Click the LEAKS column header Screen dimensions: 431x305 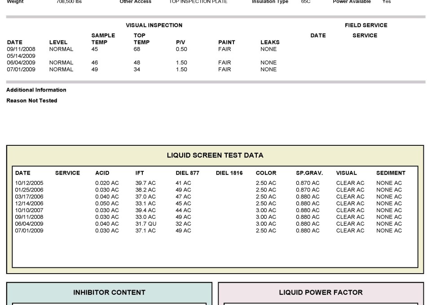pyautogui.click(x=270, y=42)
